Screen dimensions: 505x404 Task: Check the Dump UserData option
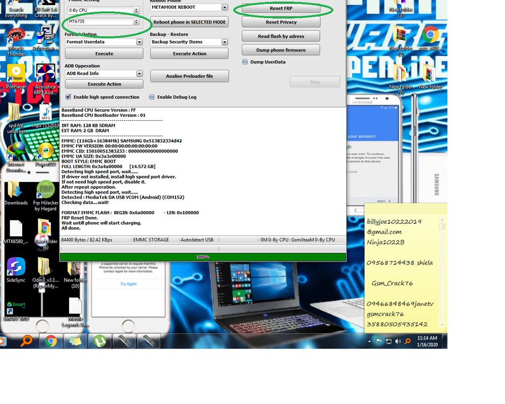pos(245,62)
